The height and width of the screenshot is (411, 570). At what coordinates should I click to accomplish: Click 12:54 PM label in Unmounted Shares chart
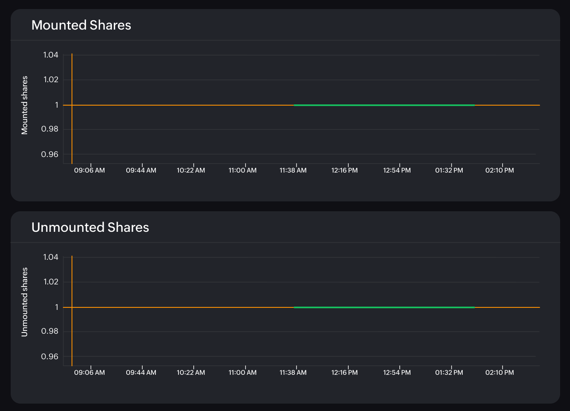(397, 372)
